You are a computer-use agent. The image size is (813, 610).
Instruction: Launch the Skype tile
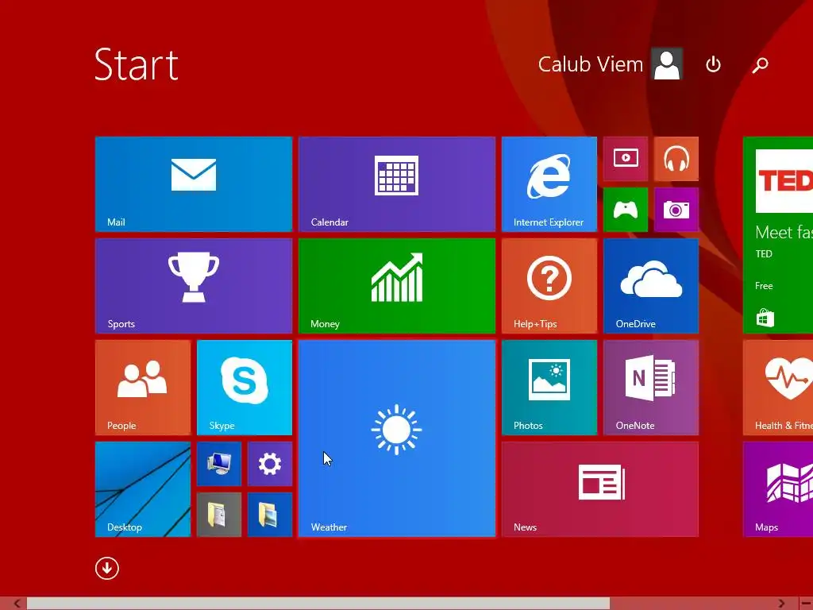[x=245, y=387]
